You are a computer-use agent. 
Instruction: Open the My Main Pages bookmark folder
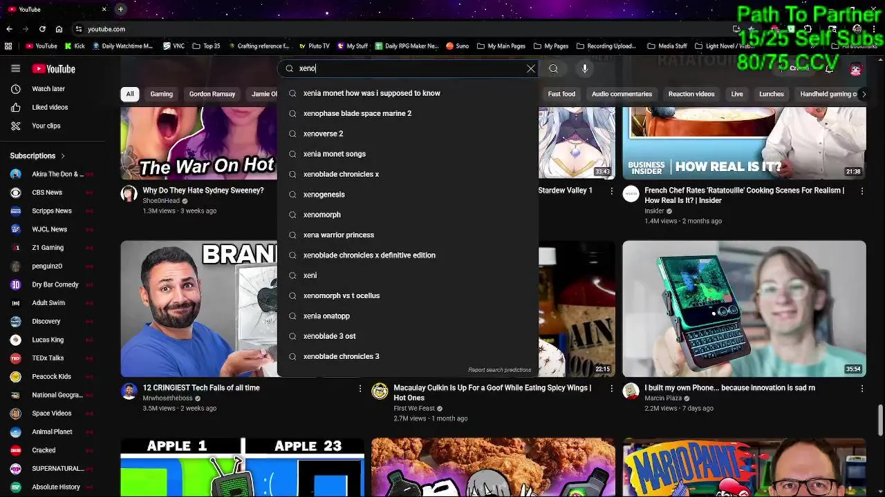coord(501,46)
